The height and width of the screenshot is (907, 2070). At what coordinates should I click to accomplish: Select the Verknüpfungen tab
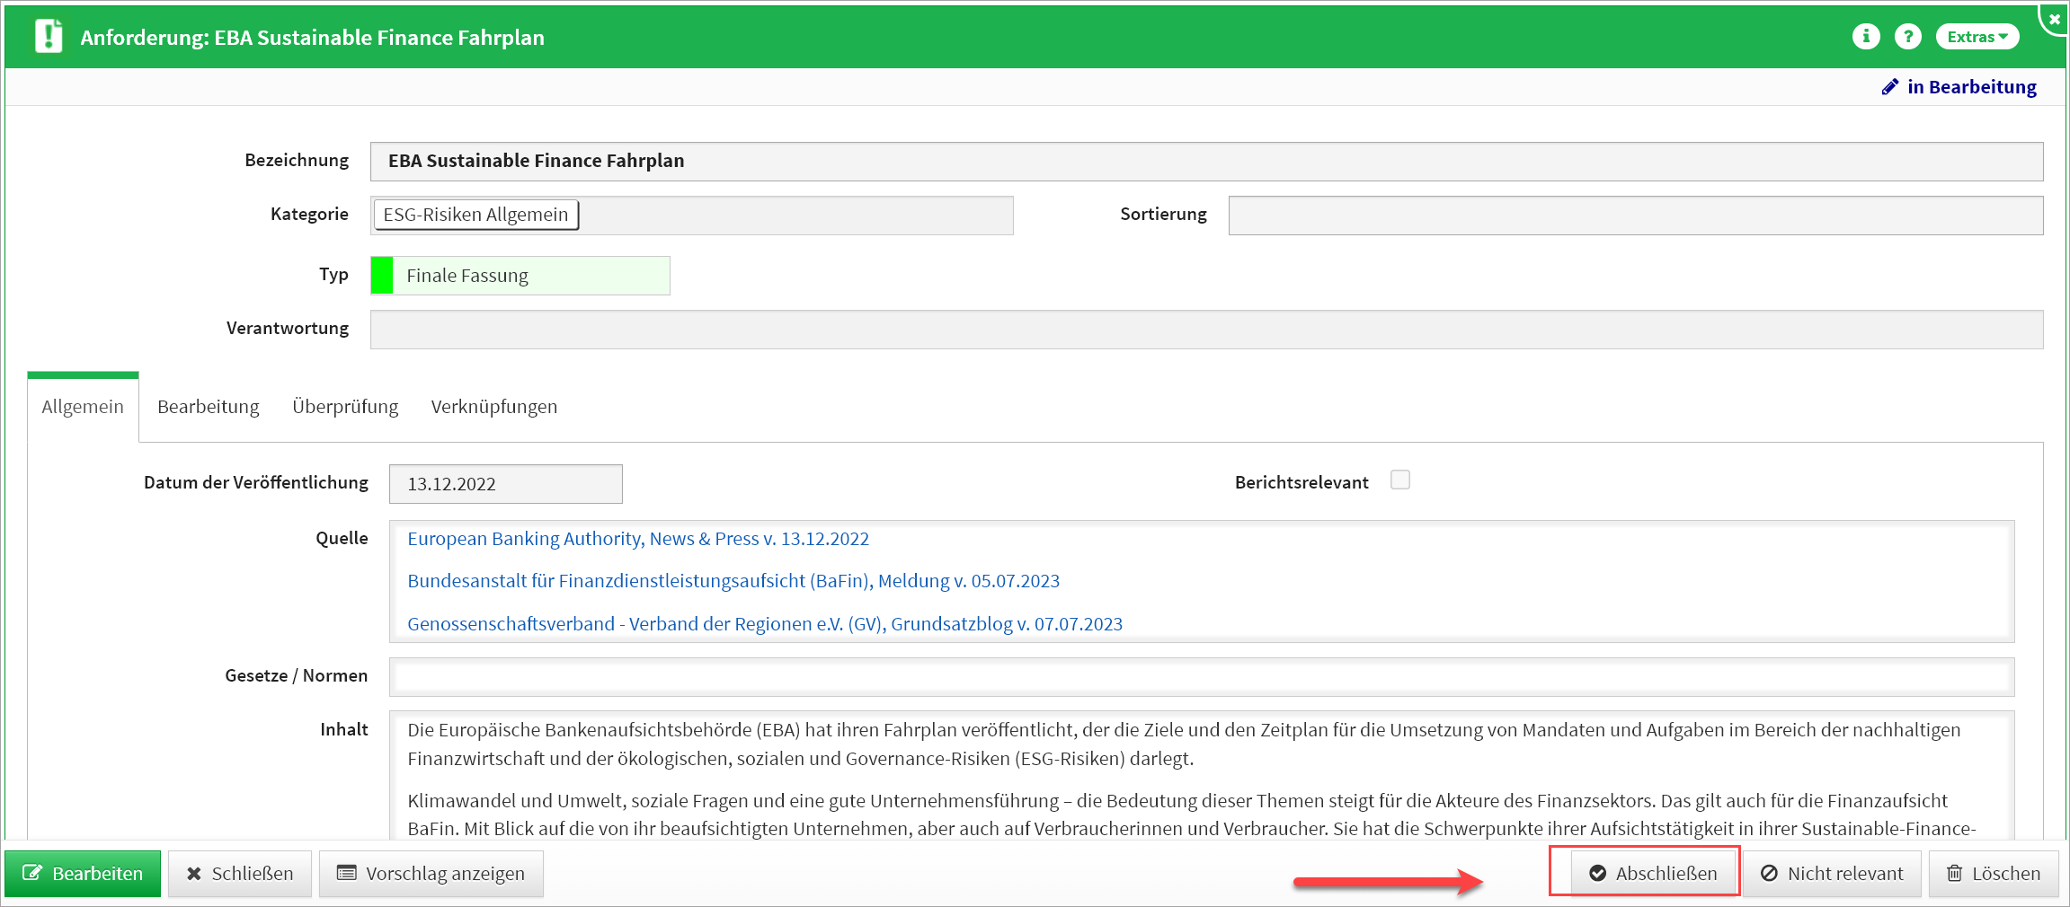[493, 407]
